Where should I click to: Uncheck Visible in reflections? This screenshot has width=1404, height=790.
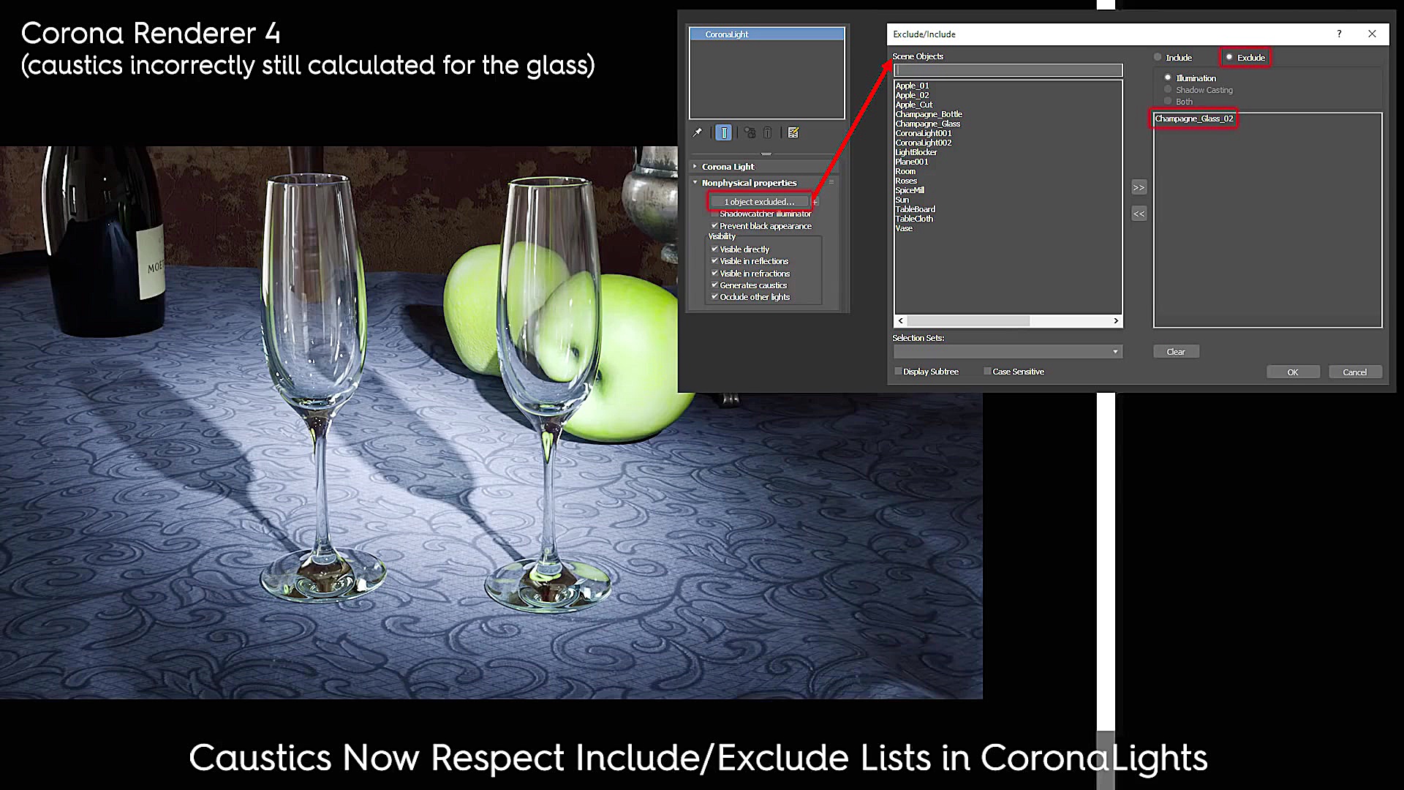pyautogui.click(x=714, y=261)
